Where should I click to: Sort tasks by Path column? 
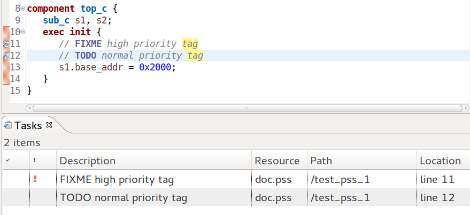362,161
